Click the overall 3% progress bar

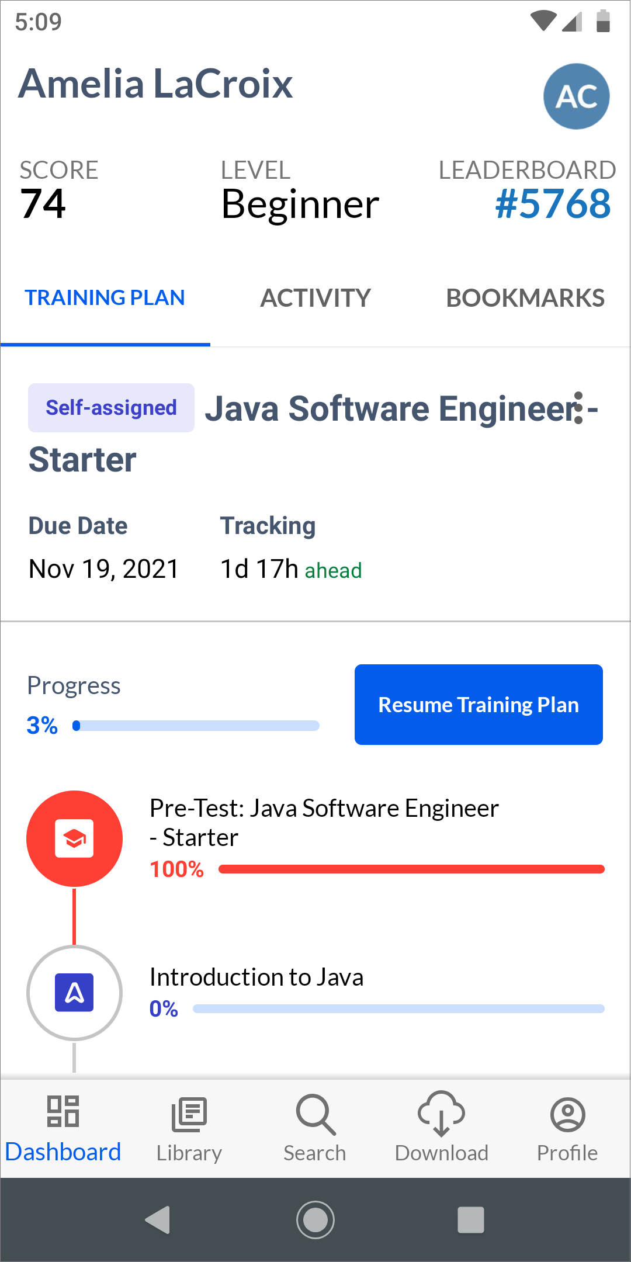[196, 726]
